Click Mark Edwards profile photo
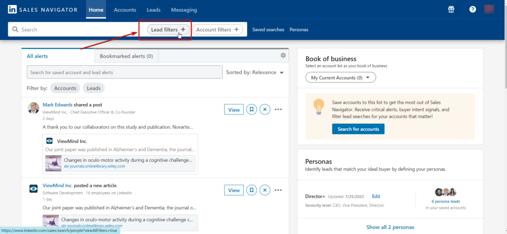 [x=33, y=108]
